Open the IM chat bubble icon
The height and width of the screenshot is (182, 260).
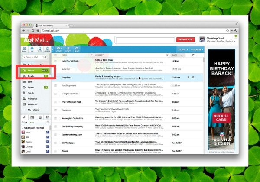coord(32,49)
